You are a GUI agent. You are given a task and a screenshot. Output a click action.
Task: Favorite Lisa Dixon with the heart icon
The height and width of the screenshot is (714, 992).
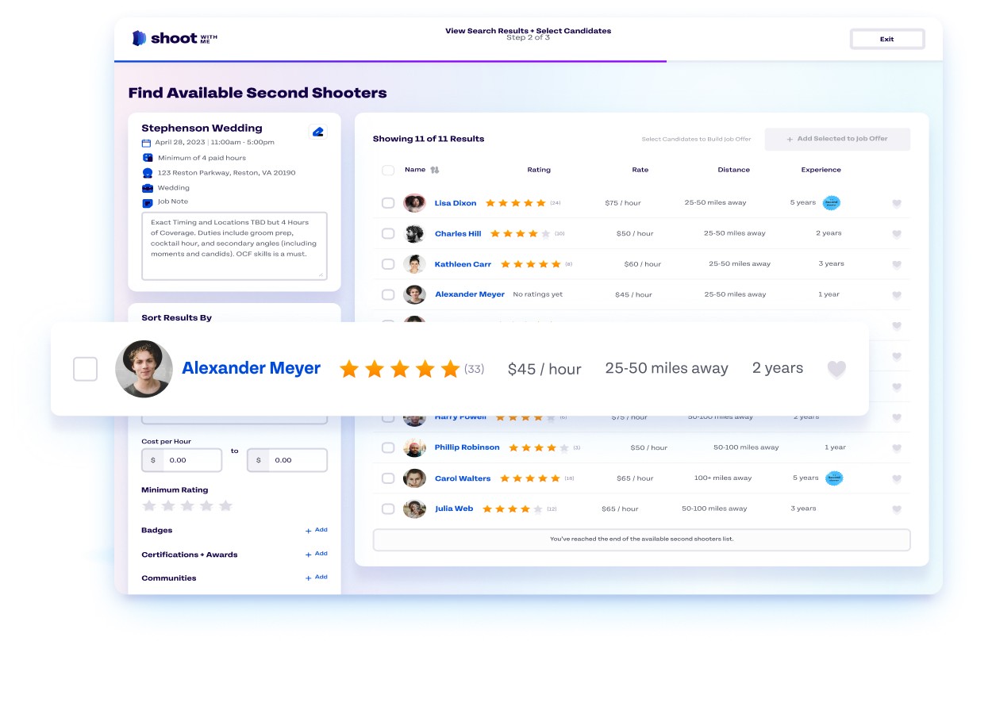[897, 204]
